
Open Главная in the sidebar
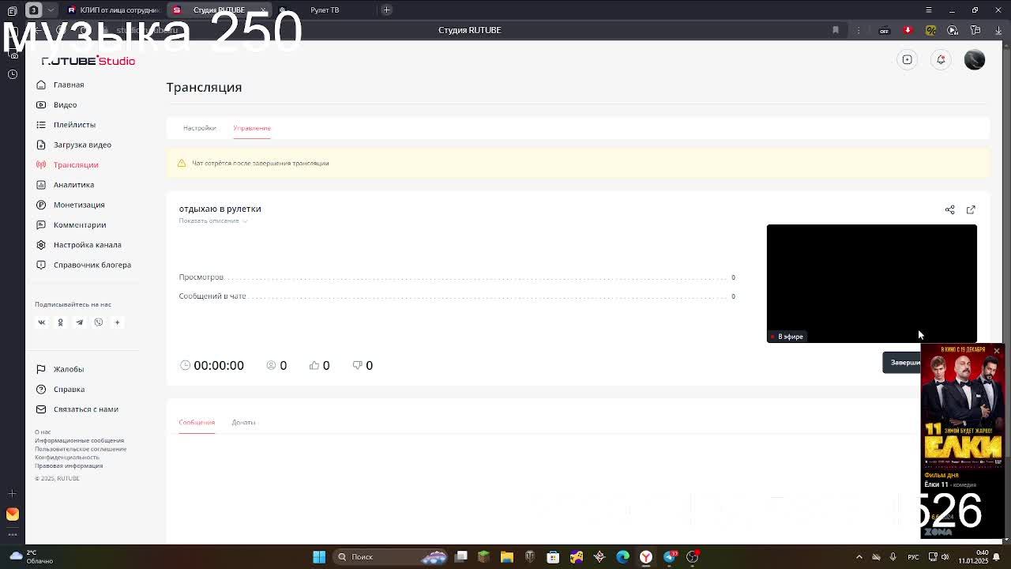pyautogui.click(x=60, y=85)
